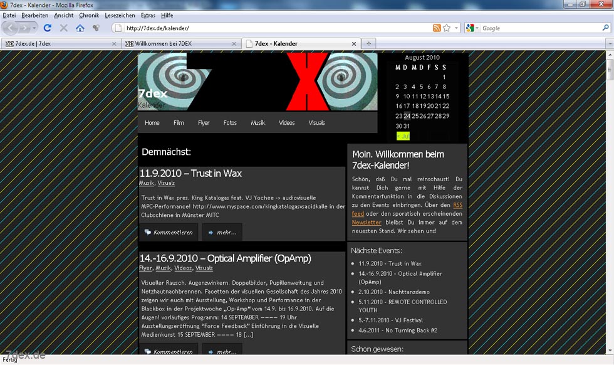
Task: Open the Chronik menu
Action: (89, 15)
